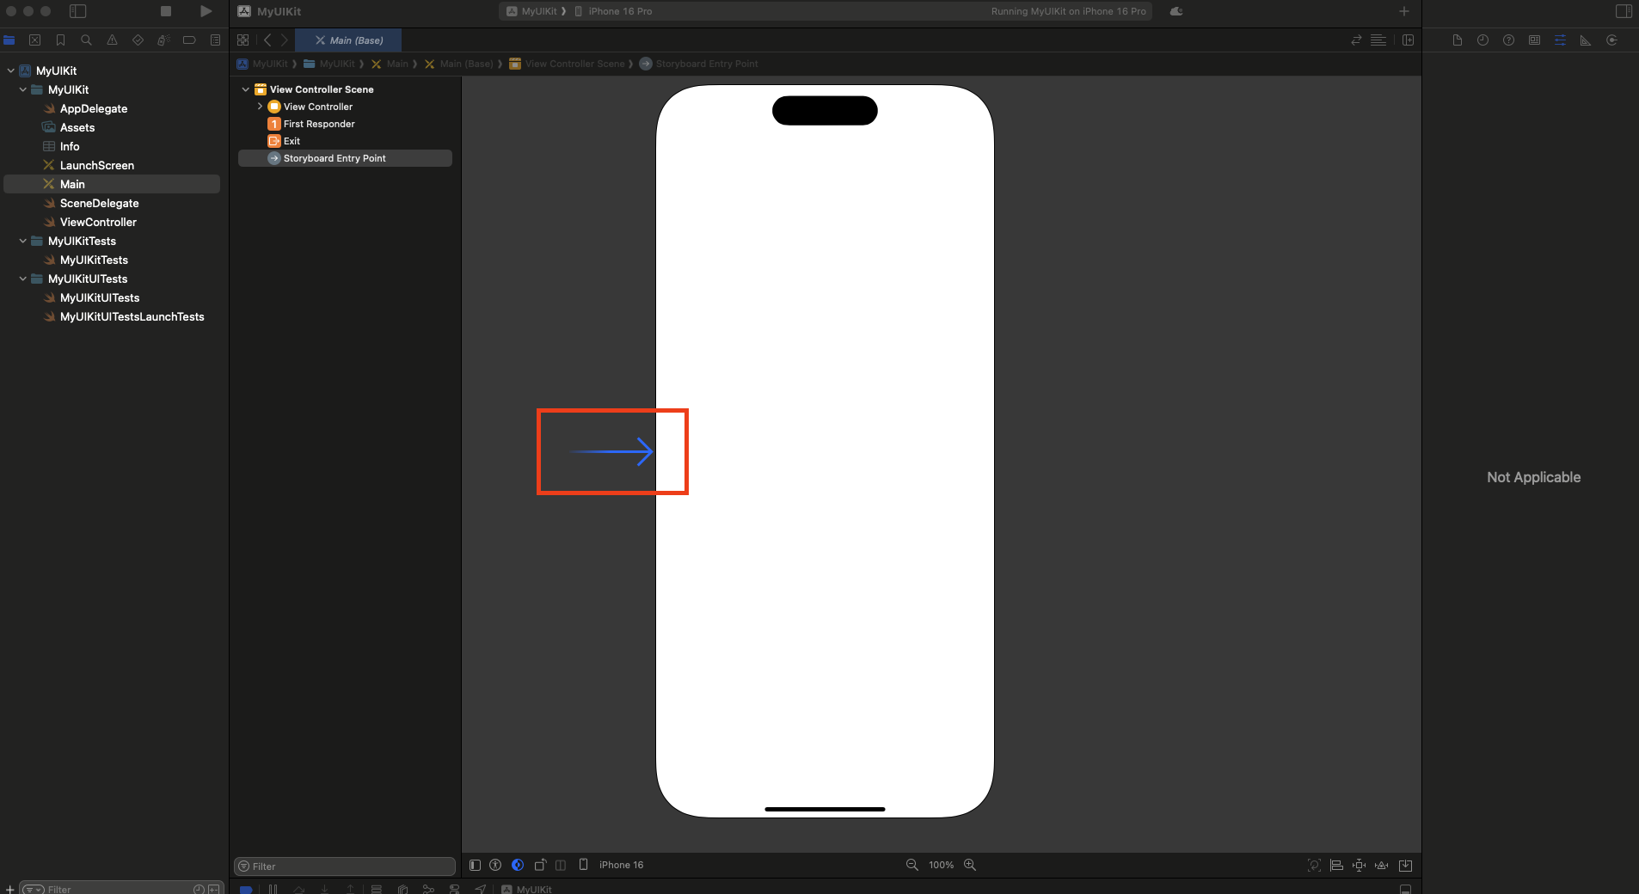Open the Info plist file
This screenshot has height=894, width=1639.
(70, 146)
